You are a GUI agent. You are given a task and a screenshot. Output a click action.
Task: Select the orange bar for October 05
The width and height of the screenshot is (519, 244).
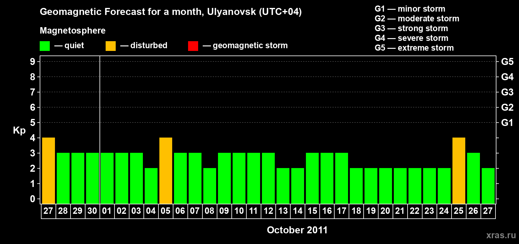(166, 171)
